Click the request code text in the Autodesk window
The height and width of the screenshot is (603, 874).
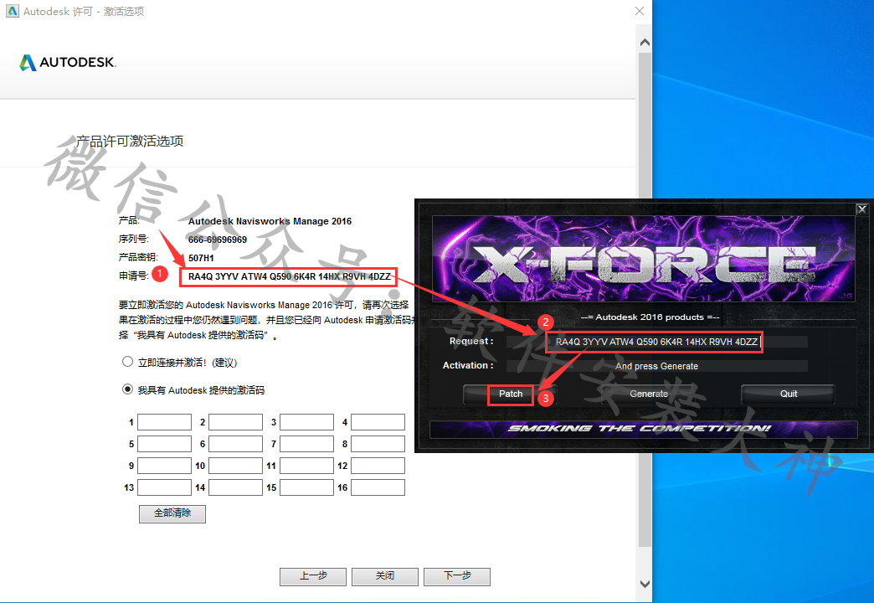tap(290, 276)
